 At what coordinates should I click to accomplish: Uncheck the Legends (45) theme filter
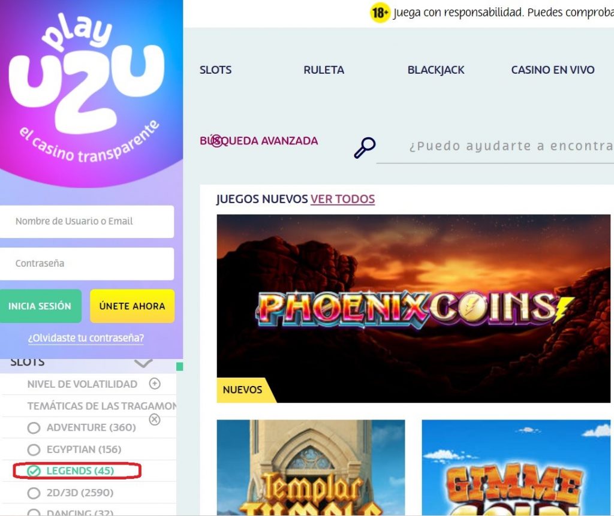[71, 471]
